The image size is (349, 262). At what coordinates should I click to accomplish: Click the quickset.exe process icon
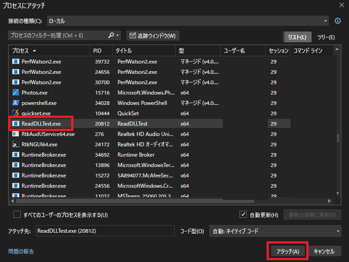click(x=16, y=113)
